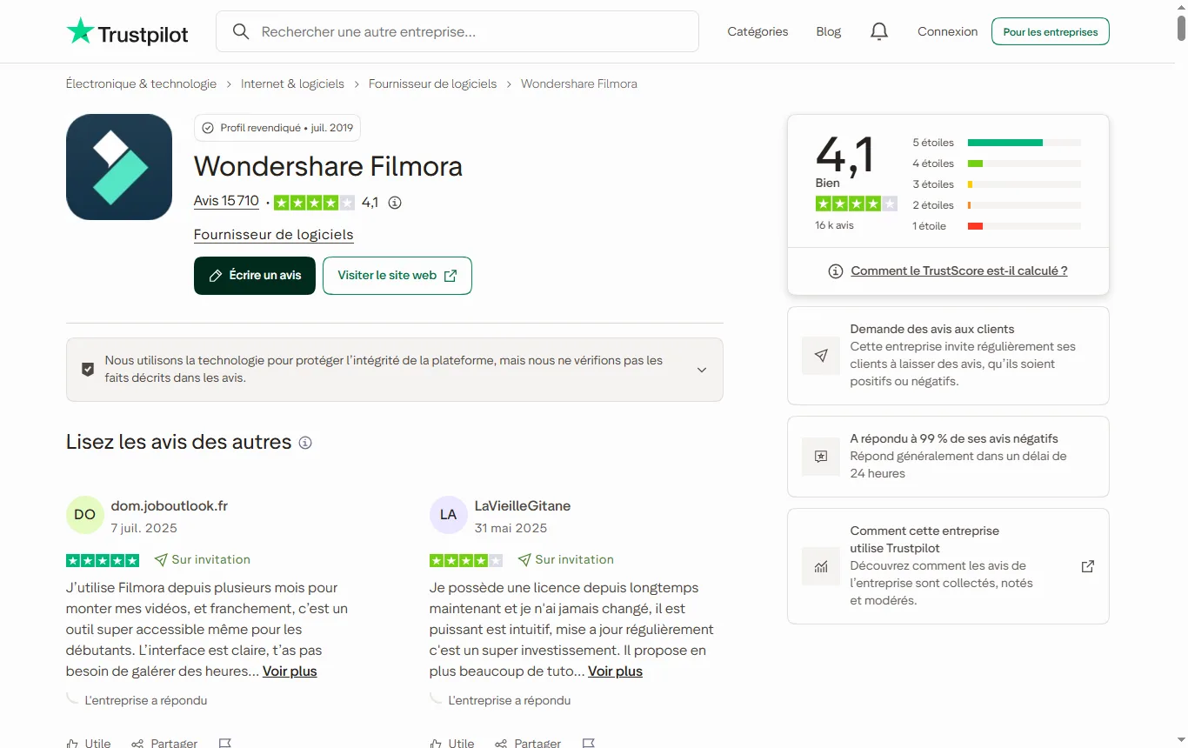
Task: Go to 'Électronique & technologie' breadcrumb
Action: click(141, 84)
